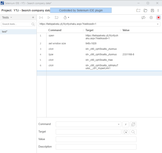The height and width of the screenshot is (153, 162).
Task: Click the Create new project icon
Action: pyautogui.click(x=138, y=10)
